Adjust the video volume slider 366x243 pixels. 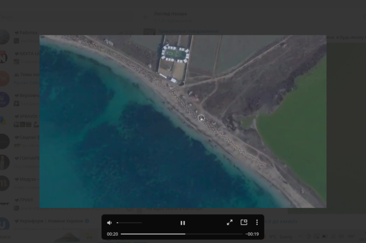click(129, 223)
